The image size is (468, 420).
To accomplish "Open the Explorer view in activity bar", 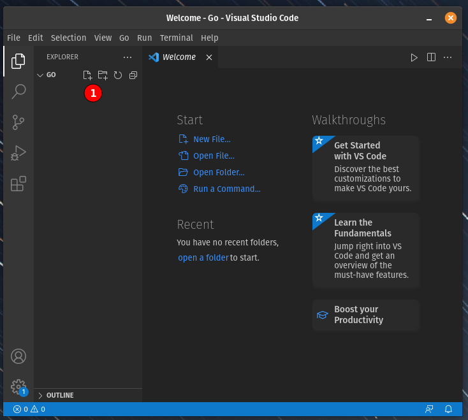I will 18,61.
